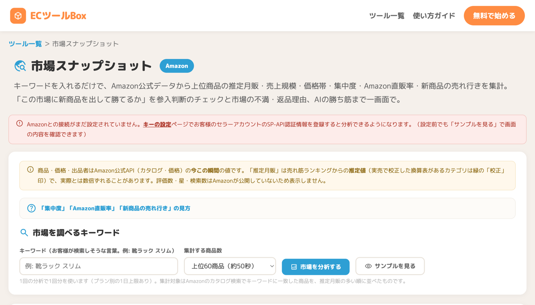The width and height of the screenshot is (535, 305).
Task: Click the Amazon badge next to title
Action: tap(177, 66)
